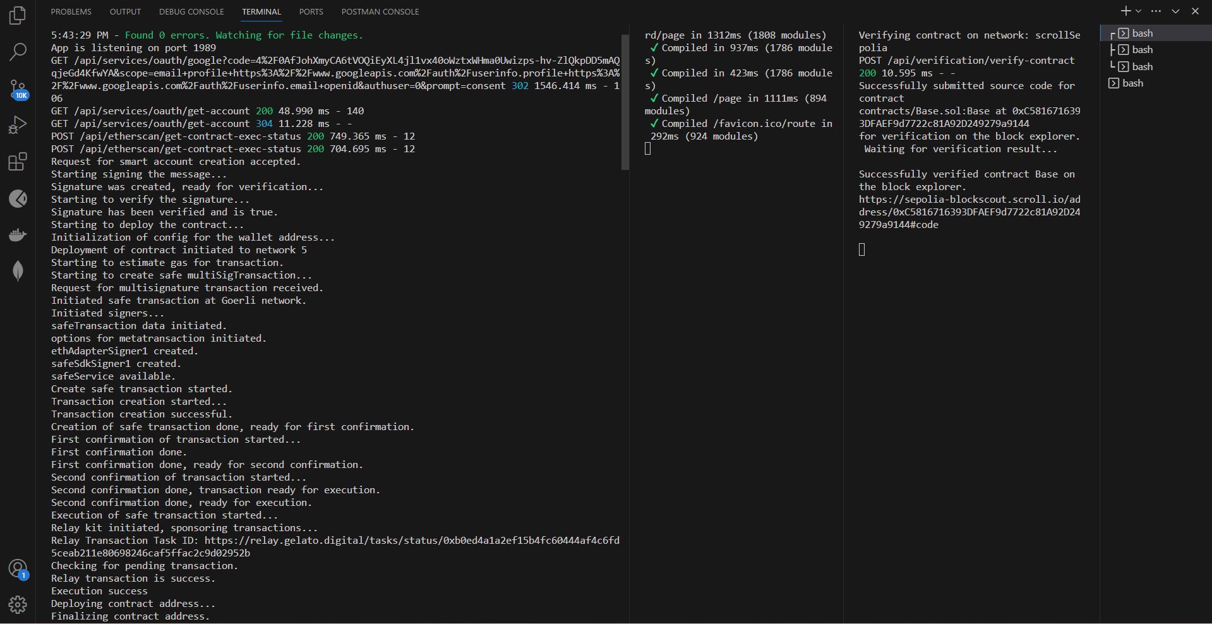The image size is (1212, 624).
Task: Click 'App is listening on port 1989' line
Action: pos(133,48)
